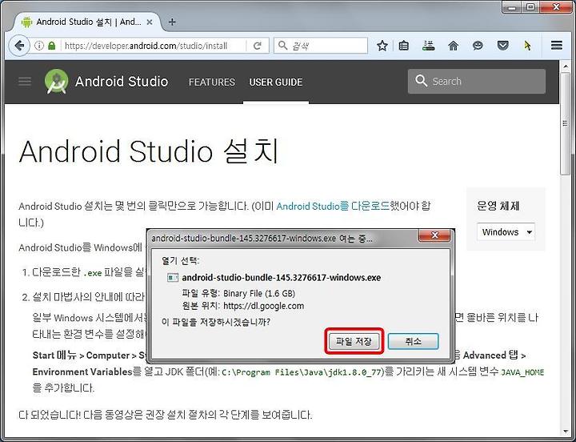Close the download dialog with the X
Screen dimensions: 576x442
(x=434, y=235)
